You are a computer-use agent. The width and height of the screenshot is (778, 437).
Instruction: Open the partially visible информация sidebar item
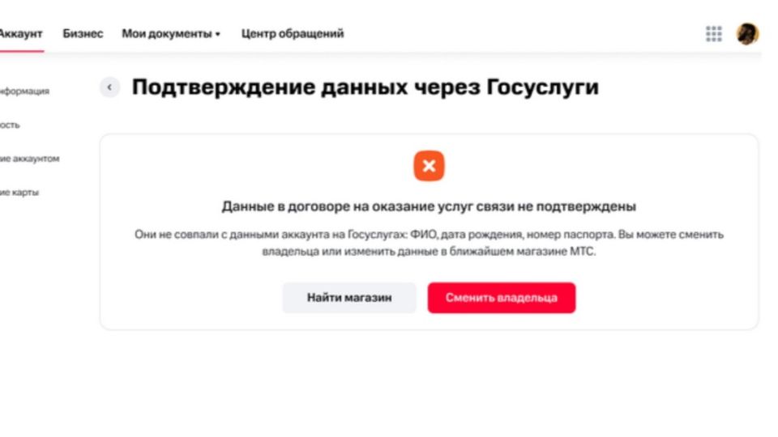pos(24,91)
